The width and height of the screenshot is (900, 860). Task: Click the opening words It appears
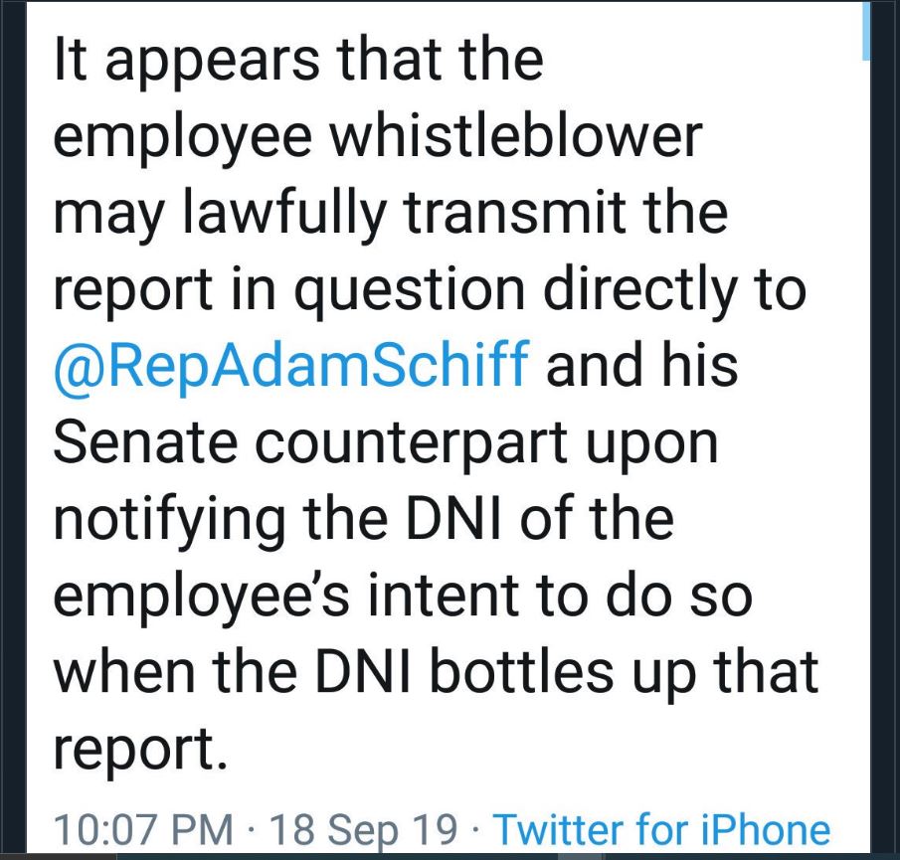[187, 62]
